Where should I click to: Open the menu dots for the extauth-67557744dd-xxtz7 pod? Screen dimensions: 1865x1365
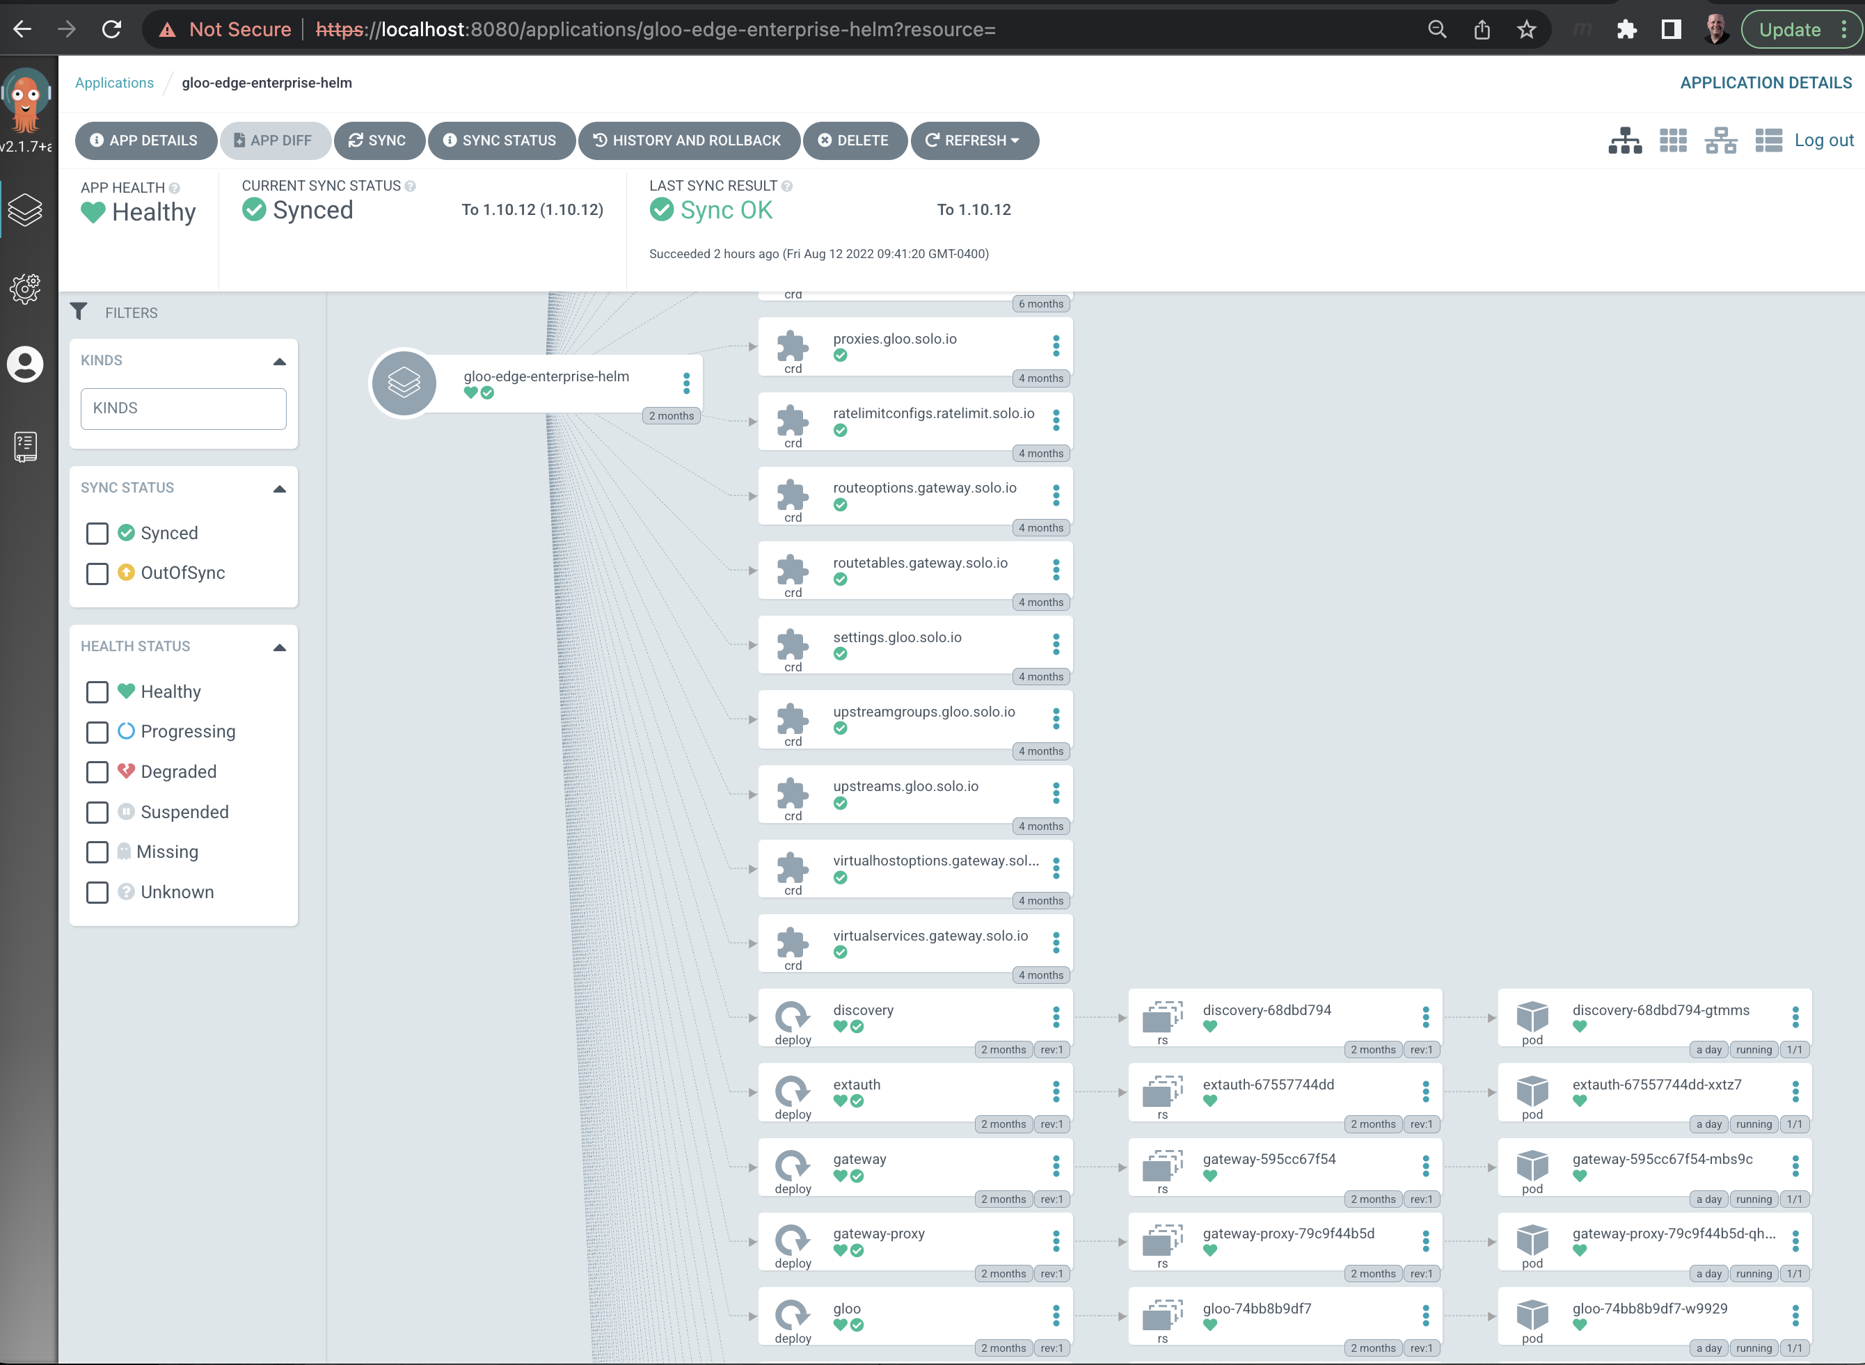[1795, 1092]
